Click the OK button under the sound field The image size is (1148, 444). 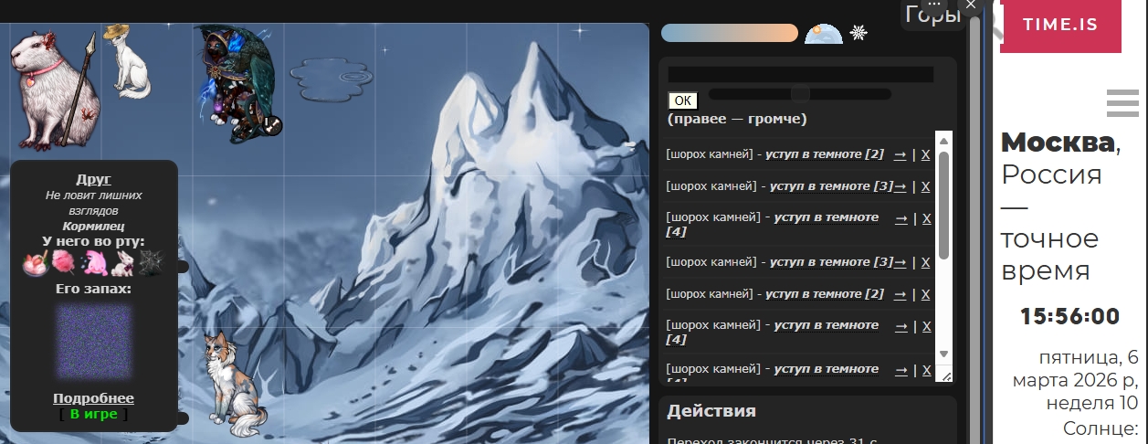tap(682, 100)
